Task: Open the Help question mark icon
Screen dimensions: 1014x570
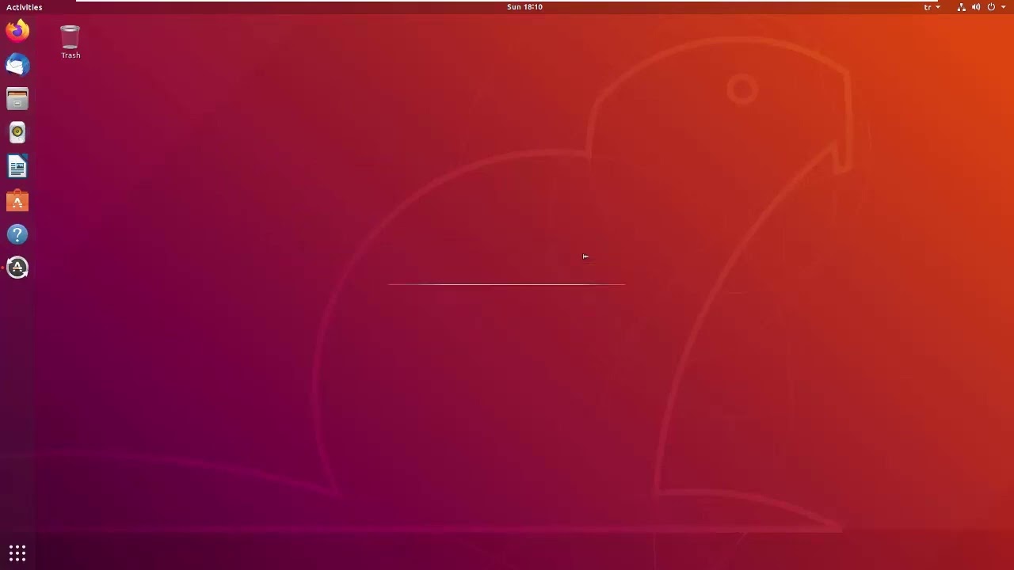Action: 17,234
